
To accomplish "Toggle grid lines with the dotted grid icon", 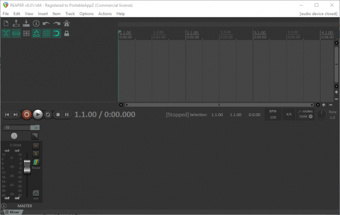I will 46,33.
